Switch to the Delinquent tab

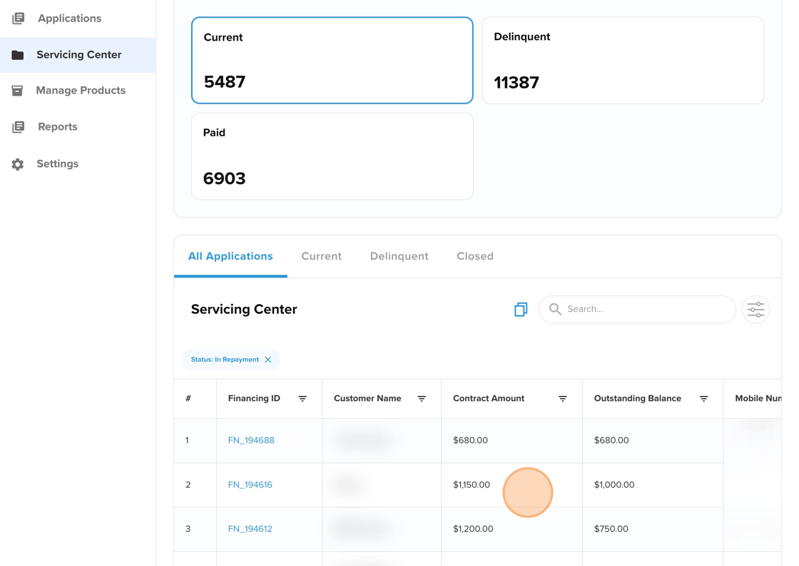point(399,256)
